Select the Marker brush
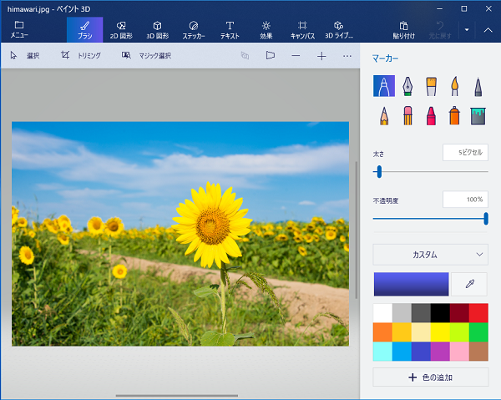501x400 pixels. point(384,87)
